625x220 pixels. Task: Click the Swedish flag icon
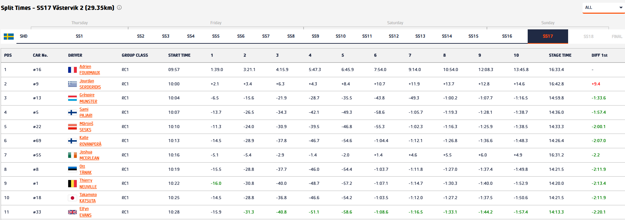(x=9, y=36)
